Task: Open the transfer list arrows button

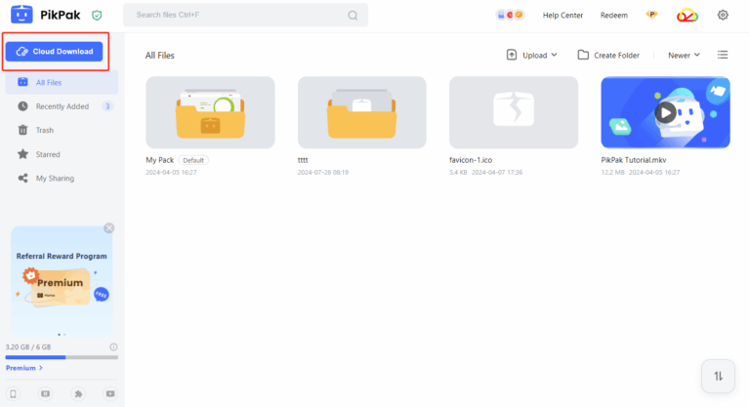Action: [718, 376]
